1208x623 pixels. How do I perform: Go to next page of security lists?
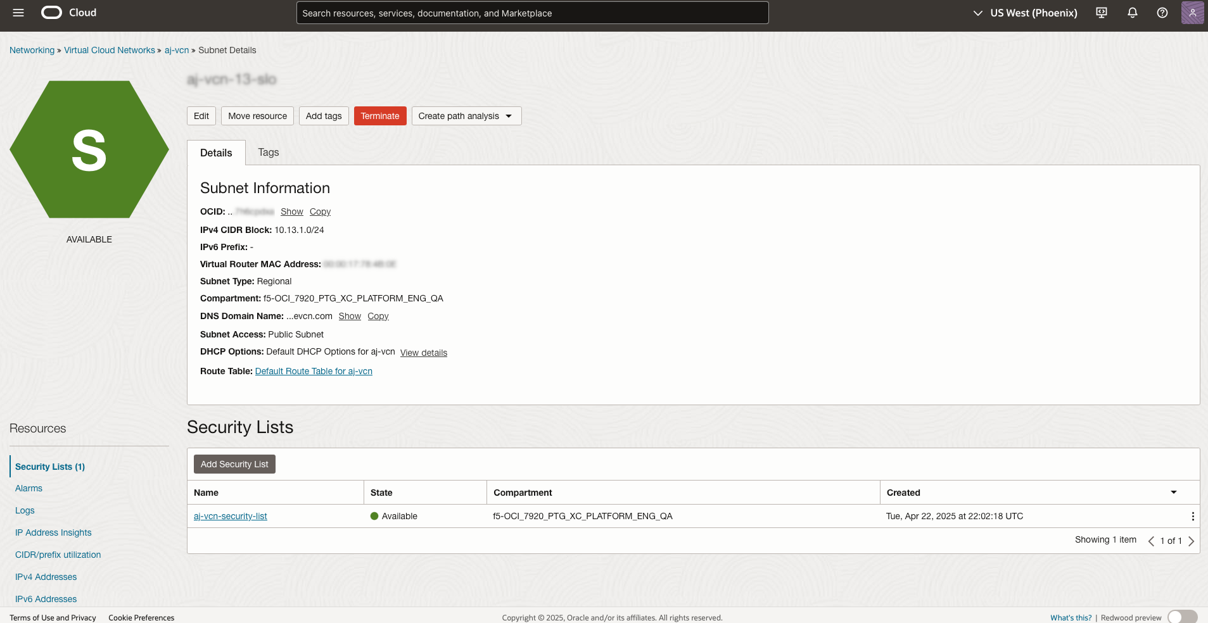click(x=1191, y=541)
